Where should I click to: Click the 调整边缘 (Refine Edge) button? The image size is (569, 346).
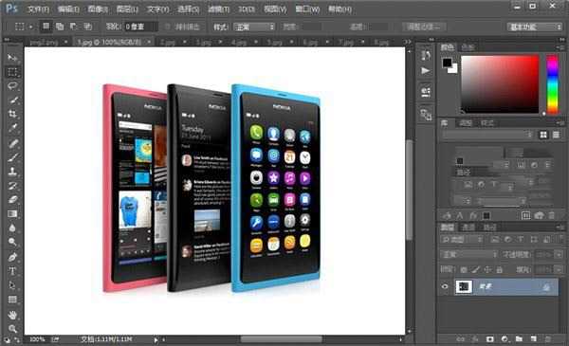click(x=424, y=27)
